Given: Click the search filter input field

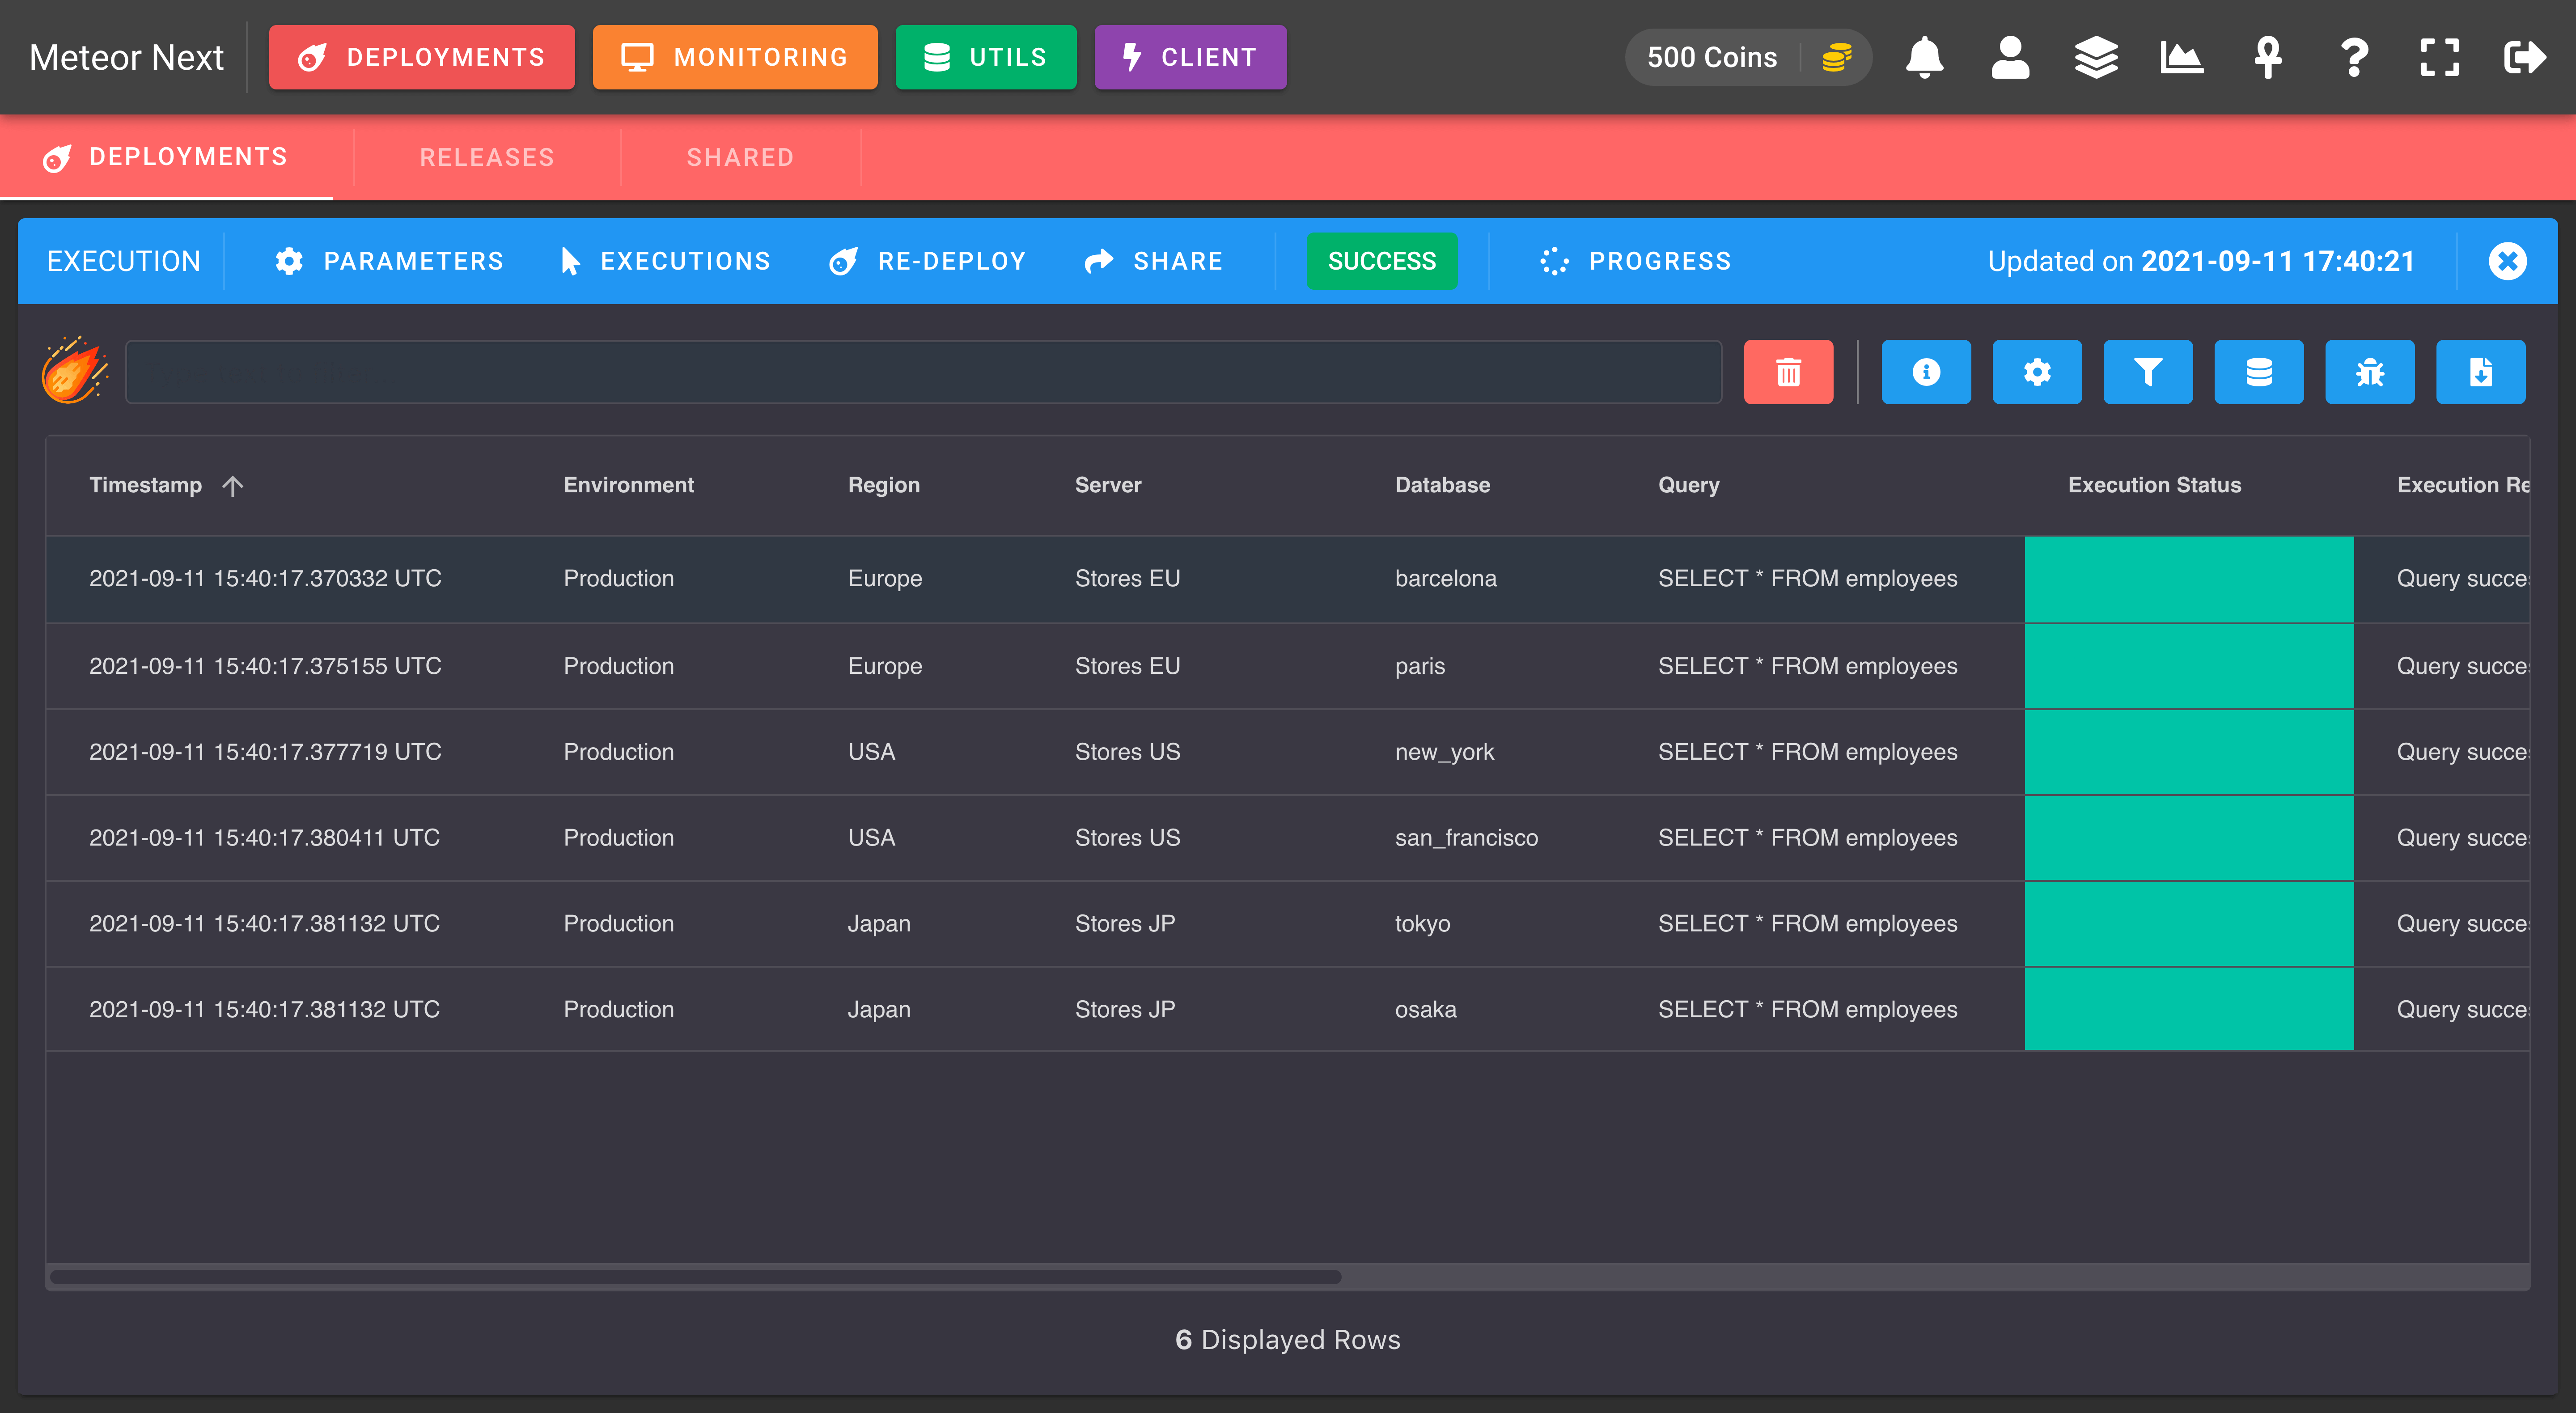Looking at the screenshot, I should pos(923,372).
